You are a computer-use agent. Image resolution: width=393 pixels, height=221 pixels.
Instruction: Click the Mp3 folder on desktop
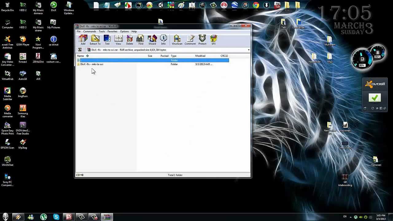pos(330,59)
